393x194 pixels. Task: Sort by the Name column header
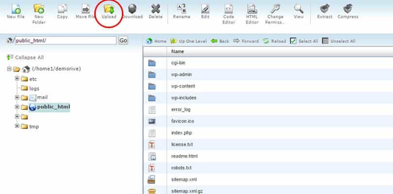pyautogui.click(x=177, y=51)
